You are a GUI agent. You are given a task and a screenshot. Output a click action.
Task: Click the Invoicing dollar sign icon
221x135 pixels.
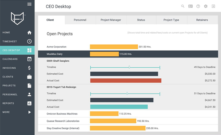(29, 68)
